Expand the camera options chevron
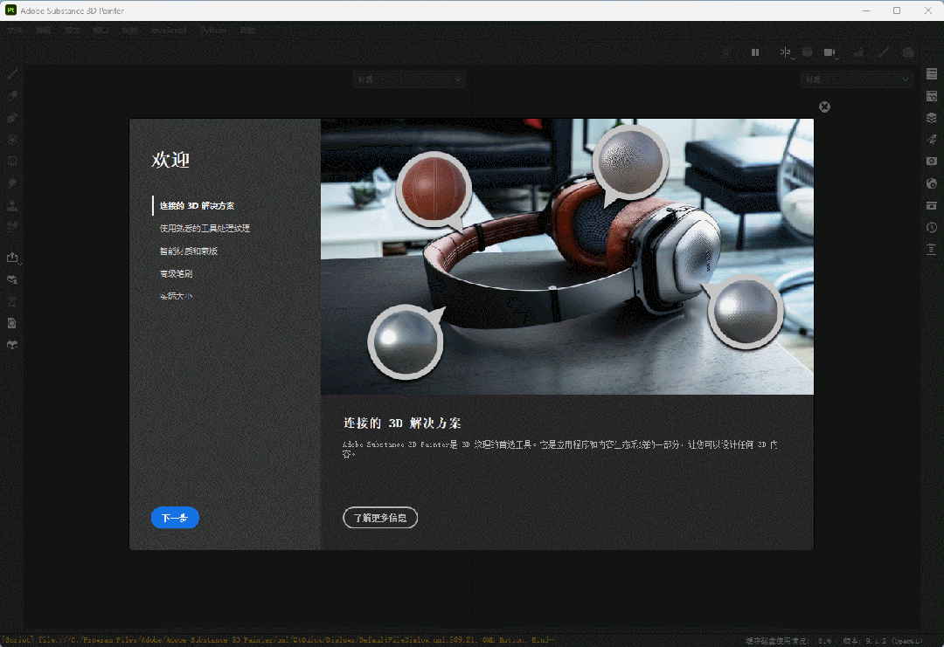944x647 pixels. (836, 59)
